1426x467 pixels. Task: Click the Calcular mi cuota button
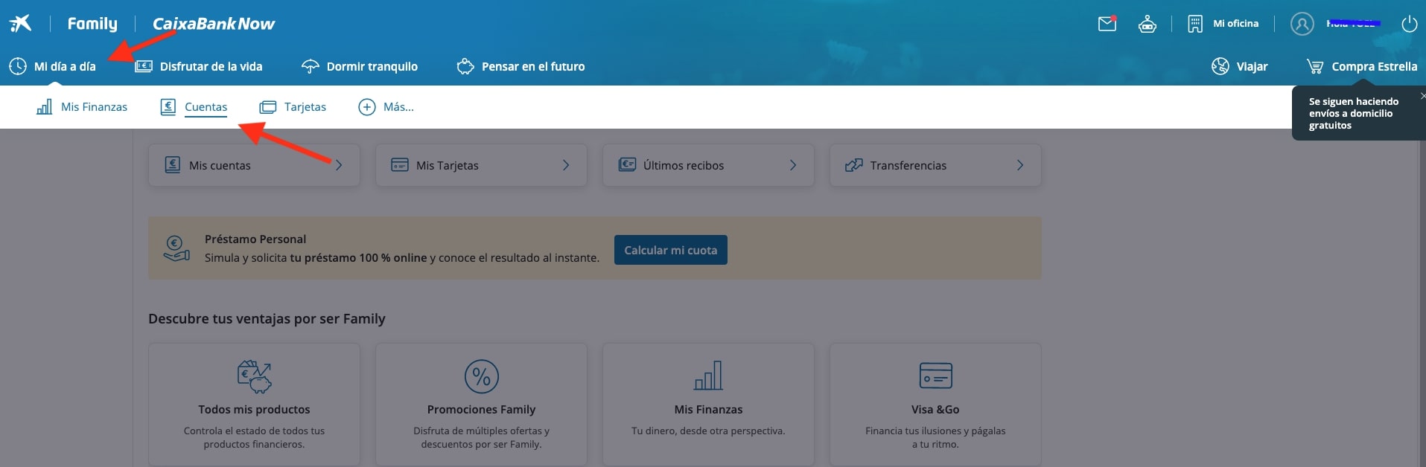tap(671, 250)
